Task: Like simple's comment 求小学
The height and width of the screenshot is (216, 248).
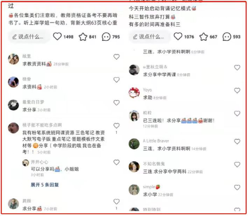Action: [237, 187]
